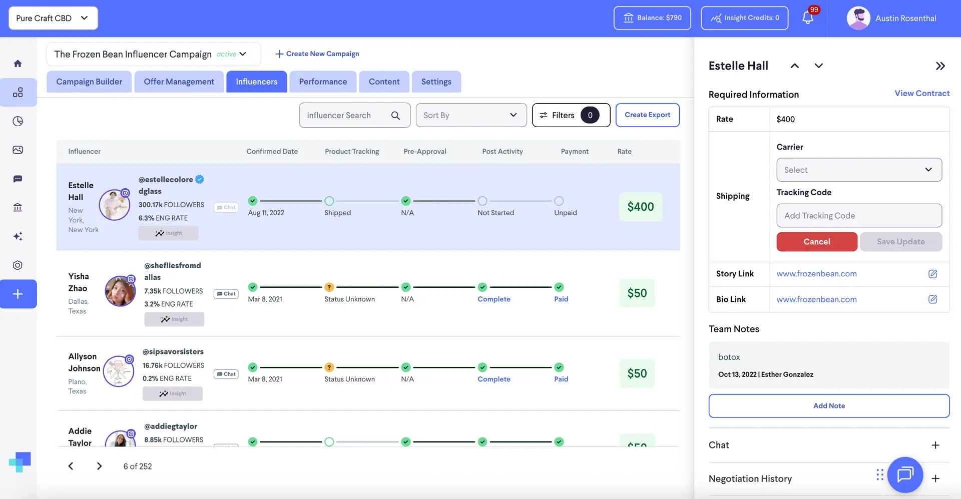Open the notifications bell
Screen dimensions: 961x499
(x=807, y=18)
